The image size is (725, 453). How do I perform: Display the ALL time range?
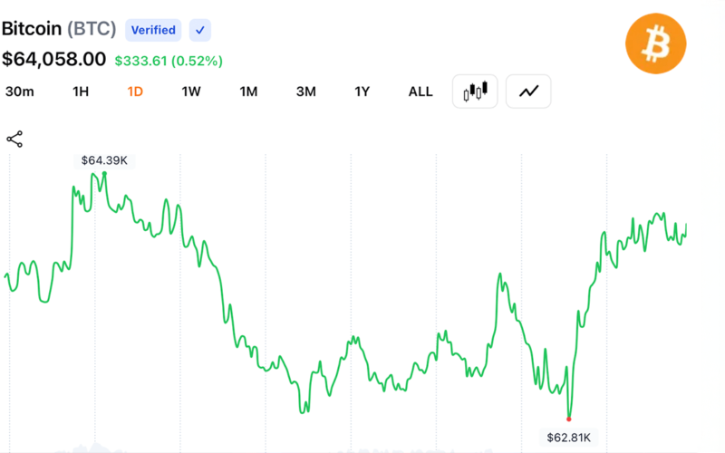click(420, 92)
